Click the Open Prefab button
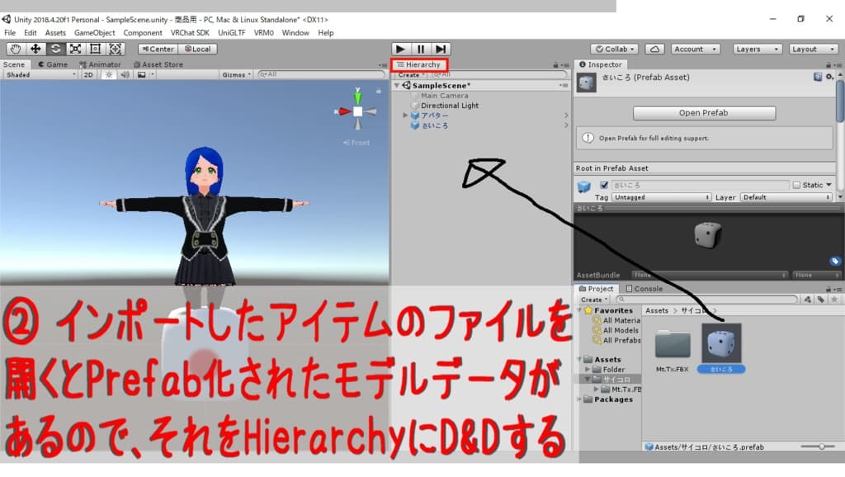The image size is (845, 477). (x=704, y=112)
